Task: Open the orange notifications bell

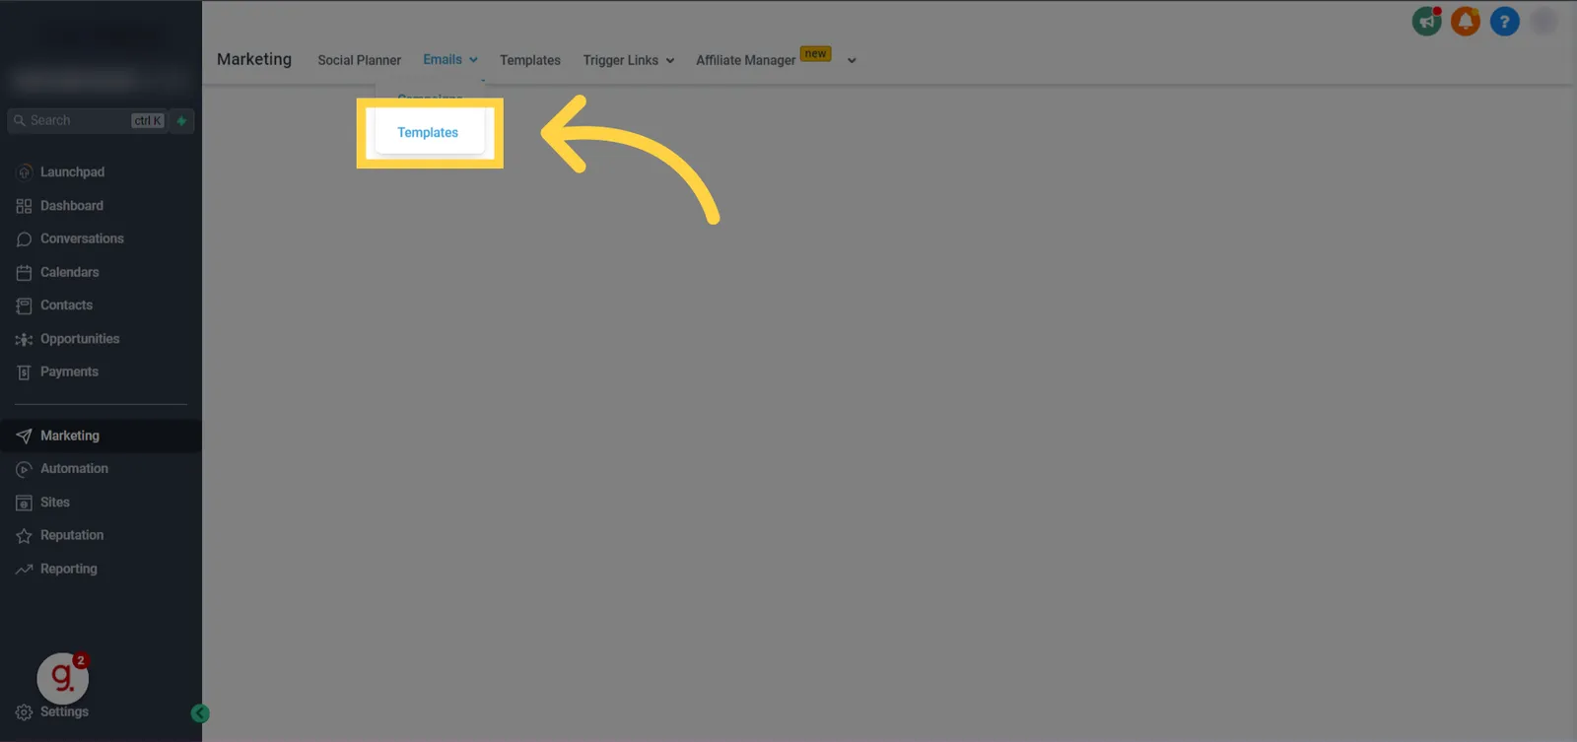Action: (1466, 21)
